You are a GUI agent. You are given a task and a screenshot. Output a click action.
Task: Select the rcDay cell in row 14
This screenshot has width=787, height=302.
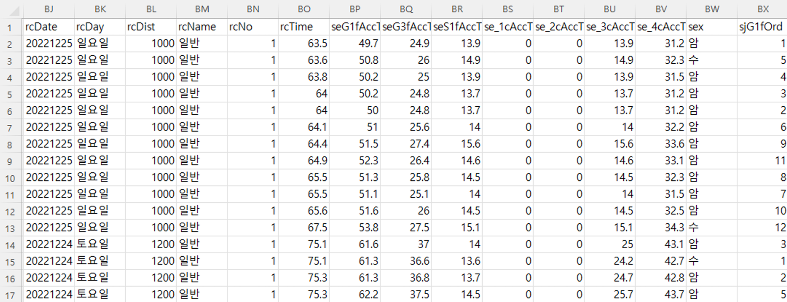(100, 244)
